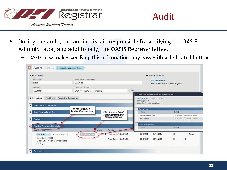Collapse the pending users section in the popup
Screen dimensions: 227x170
(x=137, y=124)
